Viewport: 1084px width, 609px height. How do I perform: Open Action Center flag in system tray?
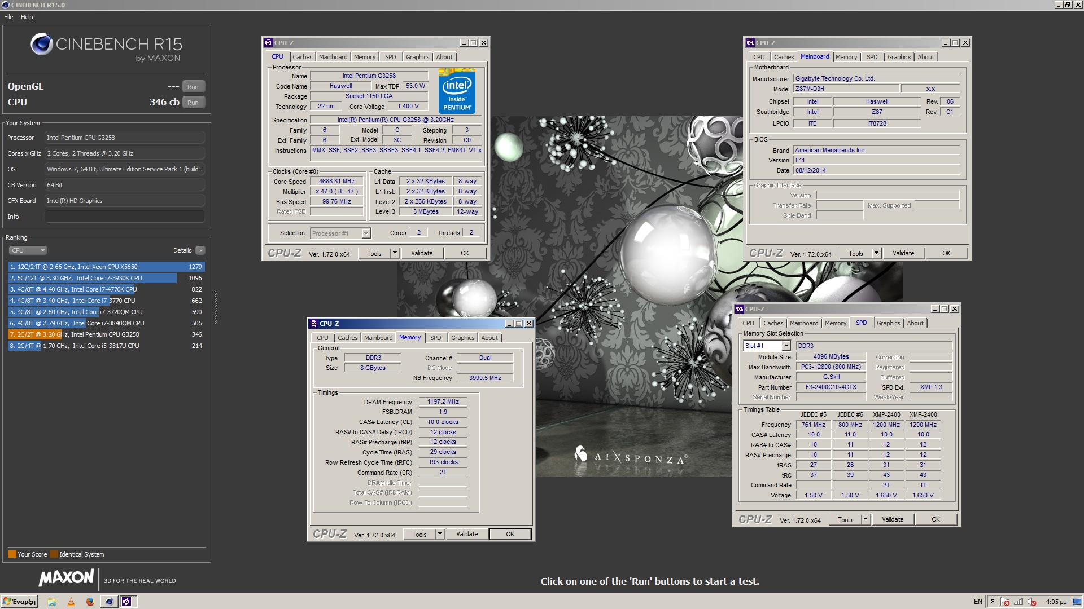pos(1005,602)
